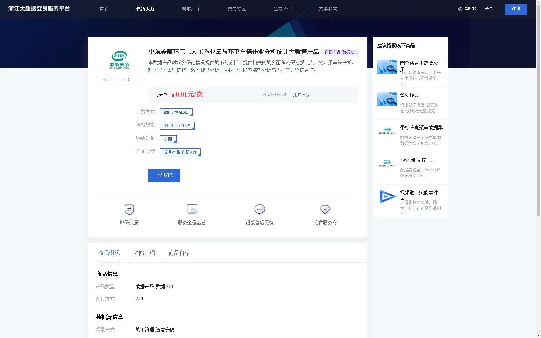
Task: Click the first user rating star
Action: click(315, 95)
